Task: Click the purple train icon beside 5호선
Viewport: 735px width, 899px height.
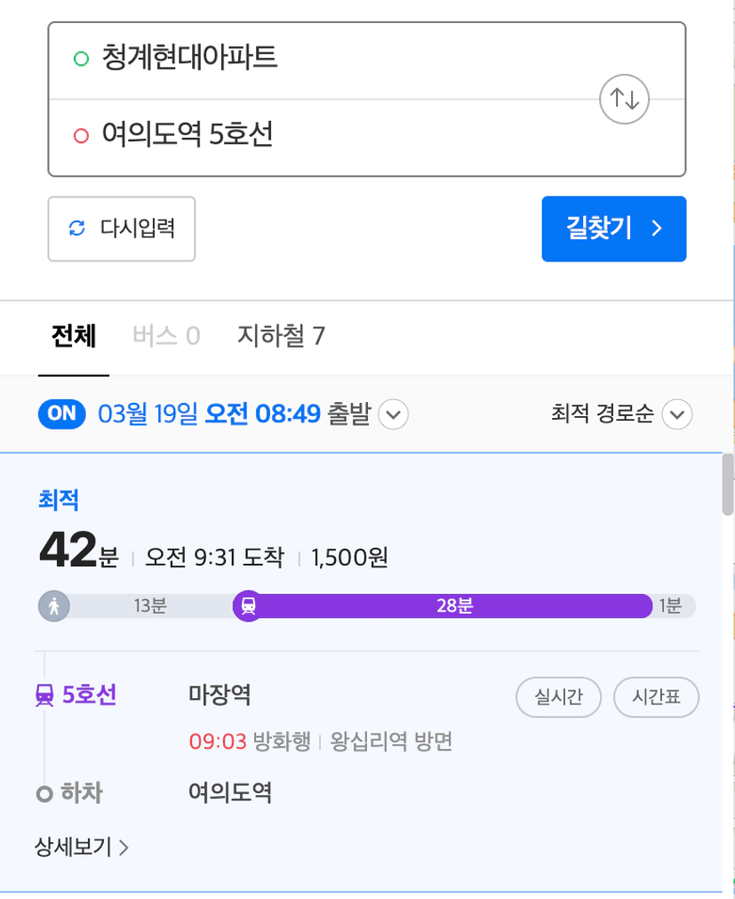Action: point(44,696)
